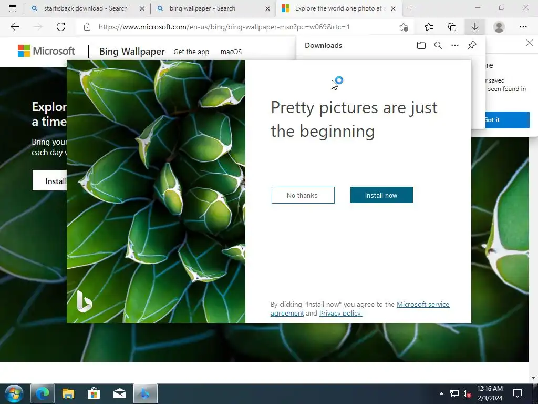Select the Explore the world tab

coord(338,8)
